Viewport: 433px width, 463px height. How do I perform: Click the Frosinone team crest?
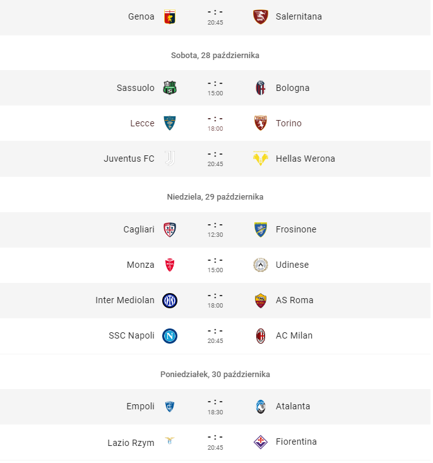tap(262, 231)
